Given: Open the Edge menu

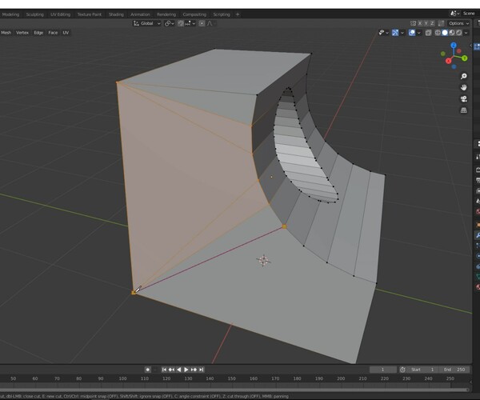Looking at the screenshot, I should (38, 33).
